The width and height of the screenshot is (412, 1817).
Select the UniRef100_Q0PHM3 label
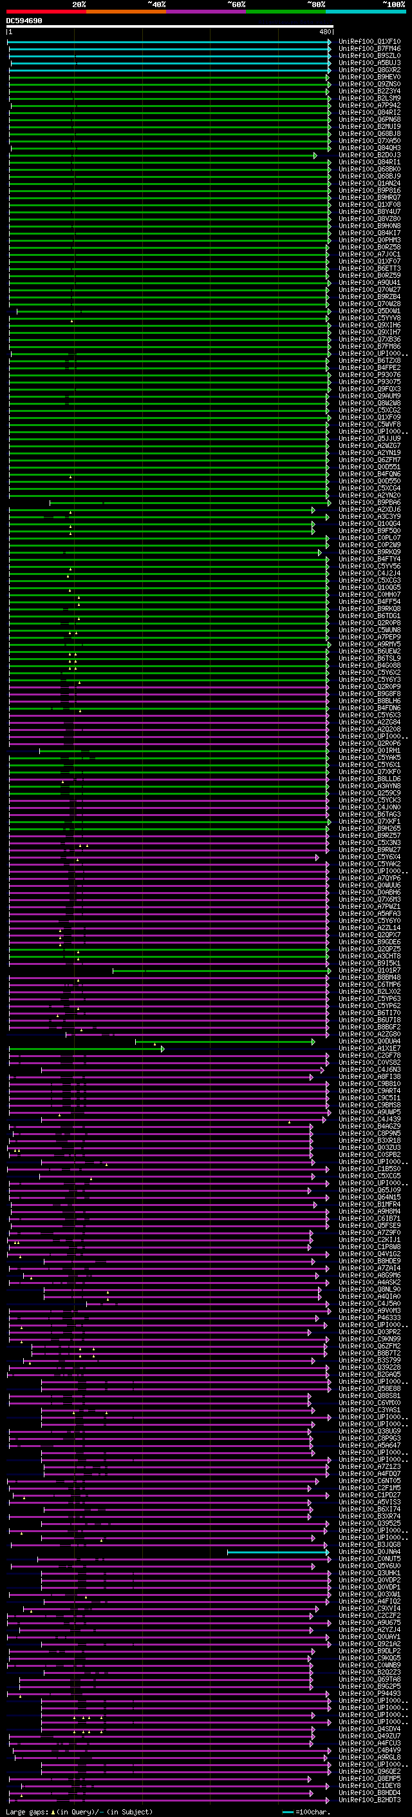[369, 240]
